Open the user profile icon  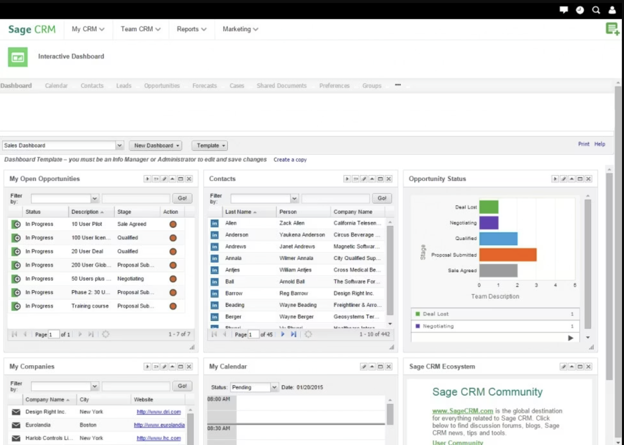pos(612,10)
